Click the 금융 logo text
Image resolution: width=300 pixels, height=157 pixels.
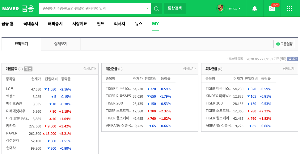(28, 9)
